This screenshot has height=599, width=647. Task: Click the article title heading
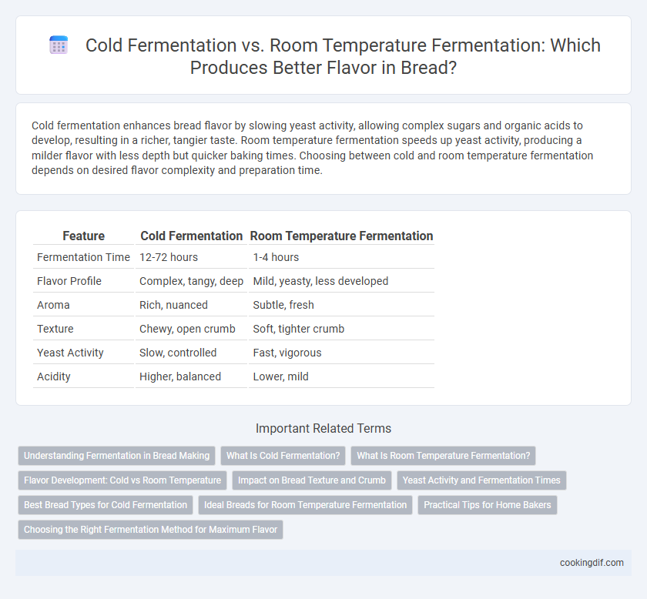pos(343,56)
